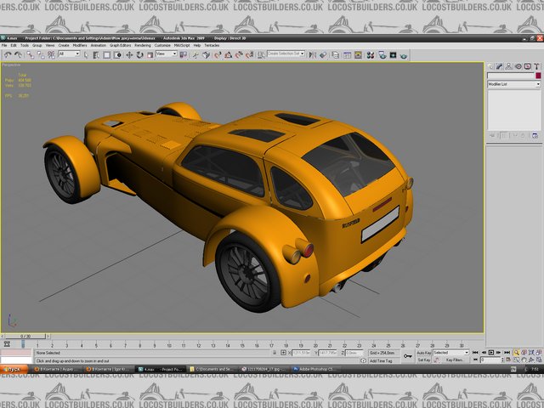Viewport: 544px width, 408px height.
Task: Select the Select and Move tool
Action: 129,54
